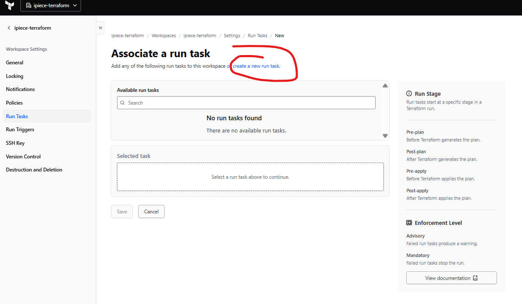Screen dimensions: 522x304
Task: Click the 'New' breadcrumb text
Action: point(279,36)
